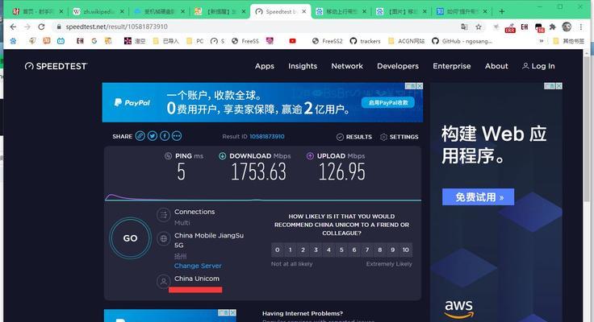Screen dimensions: 594x322
Task: Open more share options ellipsis icon
Action: [177, 136]
